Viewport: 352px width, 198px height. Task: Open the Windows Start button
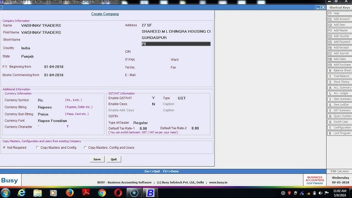click(5, 193)
